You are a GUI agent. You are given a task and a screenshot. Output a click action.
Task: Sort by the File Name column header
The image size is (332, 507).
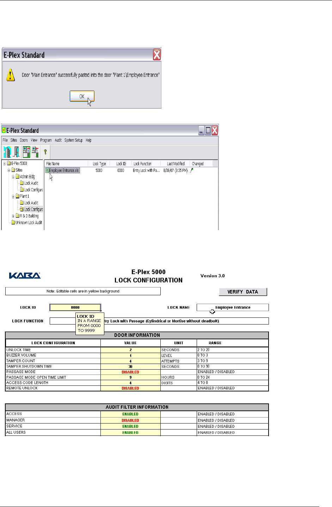[66, 164]
